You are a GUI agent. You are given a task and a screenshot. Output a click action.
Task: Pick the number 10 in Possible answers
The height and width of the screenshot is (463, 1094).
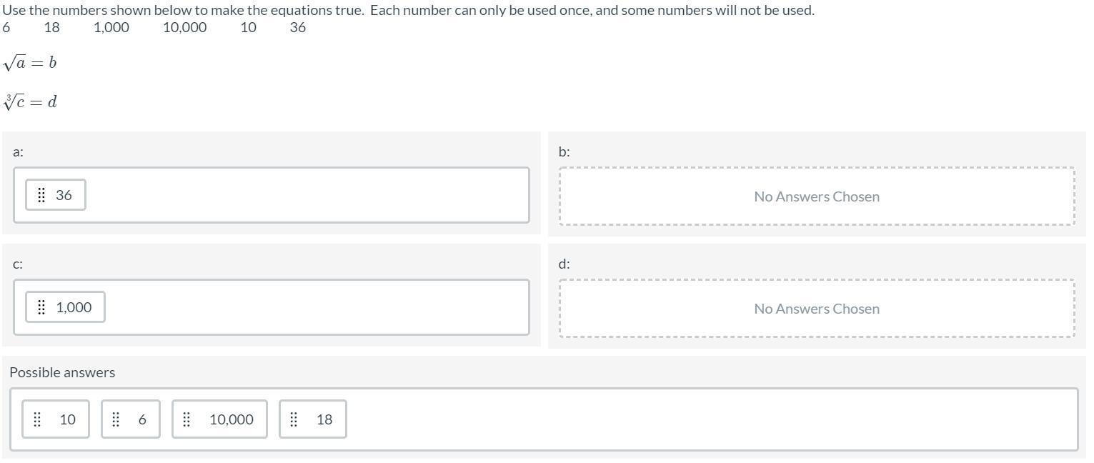click(x=67, y=419)
